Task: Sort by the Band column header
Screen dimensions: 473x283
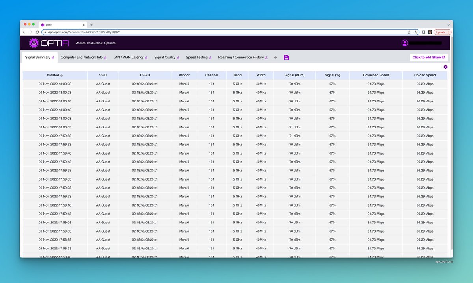Action: tap(237, 75)
